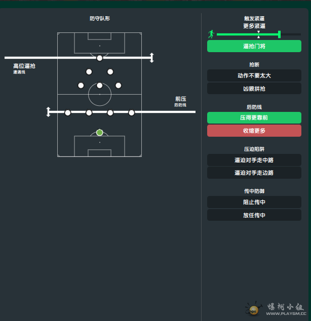The width and height of the screenshot is (311, 321).
Task: Toggle off the 逼抢门将 option
Action: [x=254, y=46]
